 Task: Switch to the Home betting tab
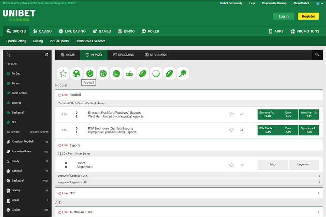(x=67, y=55)
